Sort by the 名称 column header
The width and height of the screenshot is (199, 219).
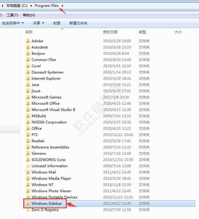pos(29,32)
